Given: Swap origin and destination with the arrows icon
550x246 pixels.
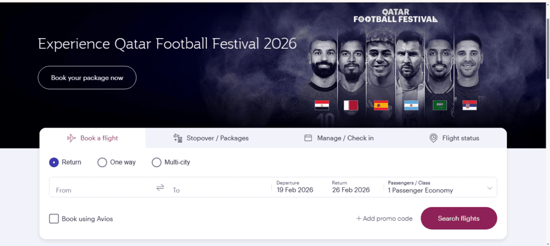Looking at the screenshot, I should [160, 187].
